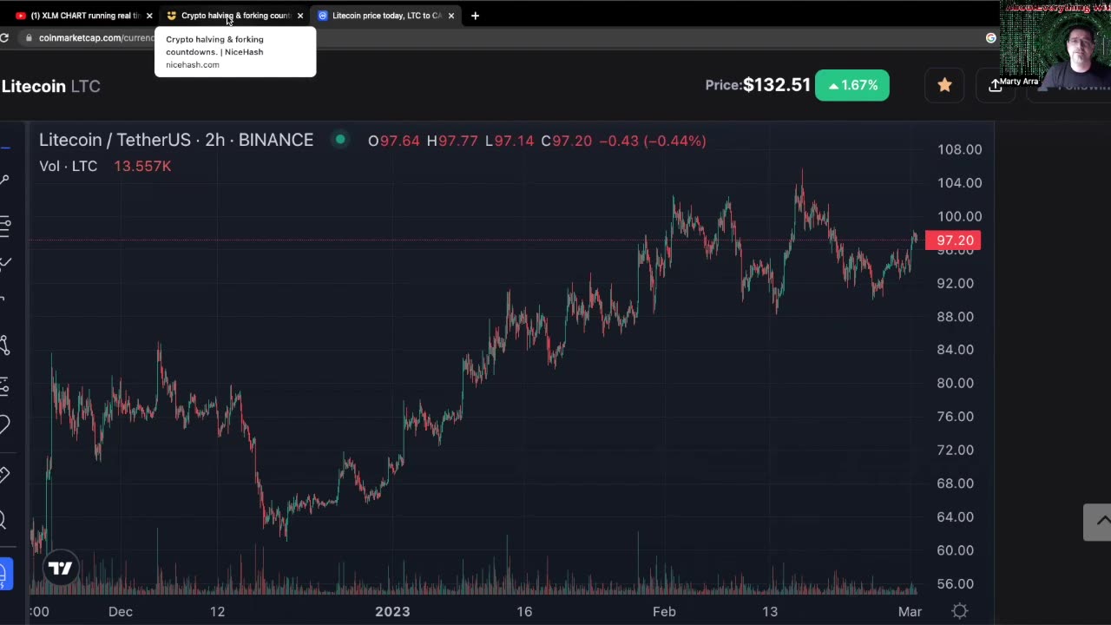Open chart settings gear icon
Viewport: 1111px width, 625px height.
pos(959,611)
